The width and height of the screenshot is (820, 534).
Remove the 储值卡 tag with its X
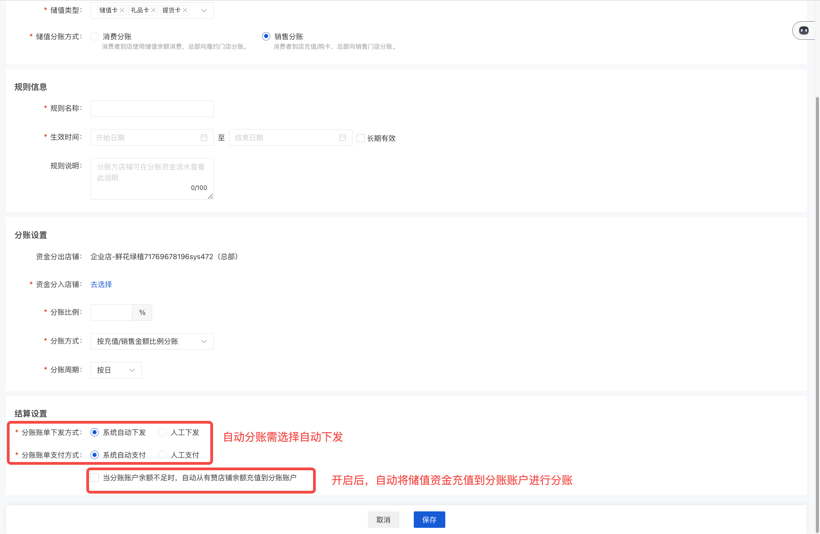pyautogui.click(x=122, y=10)
